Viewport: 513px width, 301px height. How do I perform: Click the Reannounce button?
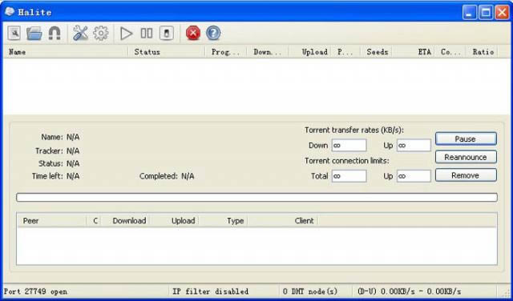466,157
